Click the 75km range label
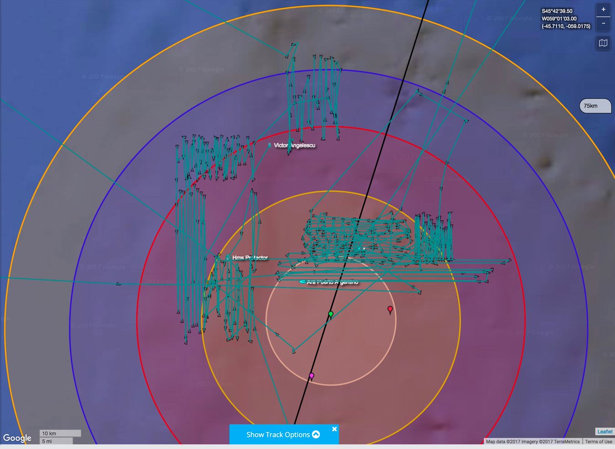This screenshot has height=449, width=615. tap(590, 106)
